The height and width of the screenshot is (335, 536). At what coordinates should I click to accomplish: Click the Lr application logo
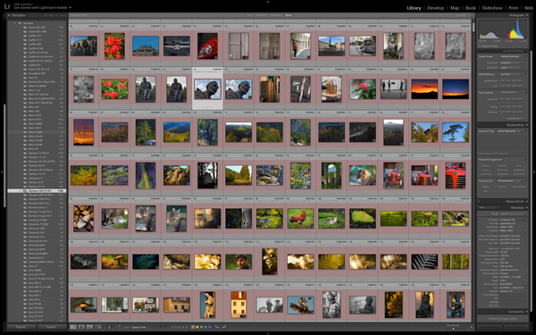[x=7, y=6]
